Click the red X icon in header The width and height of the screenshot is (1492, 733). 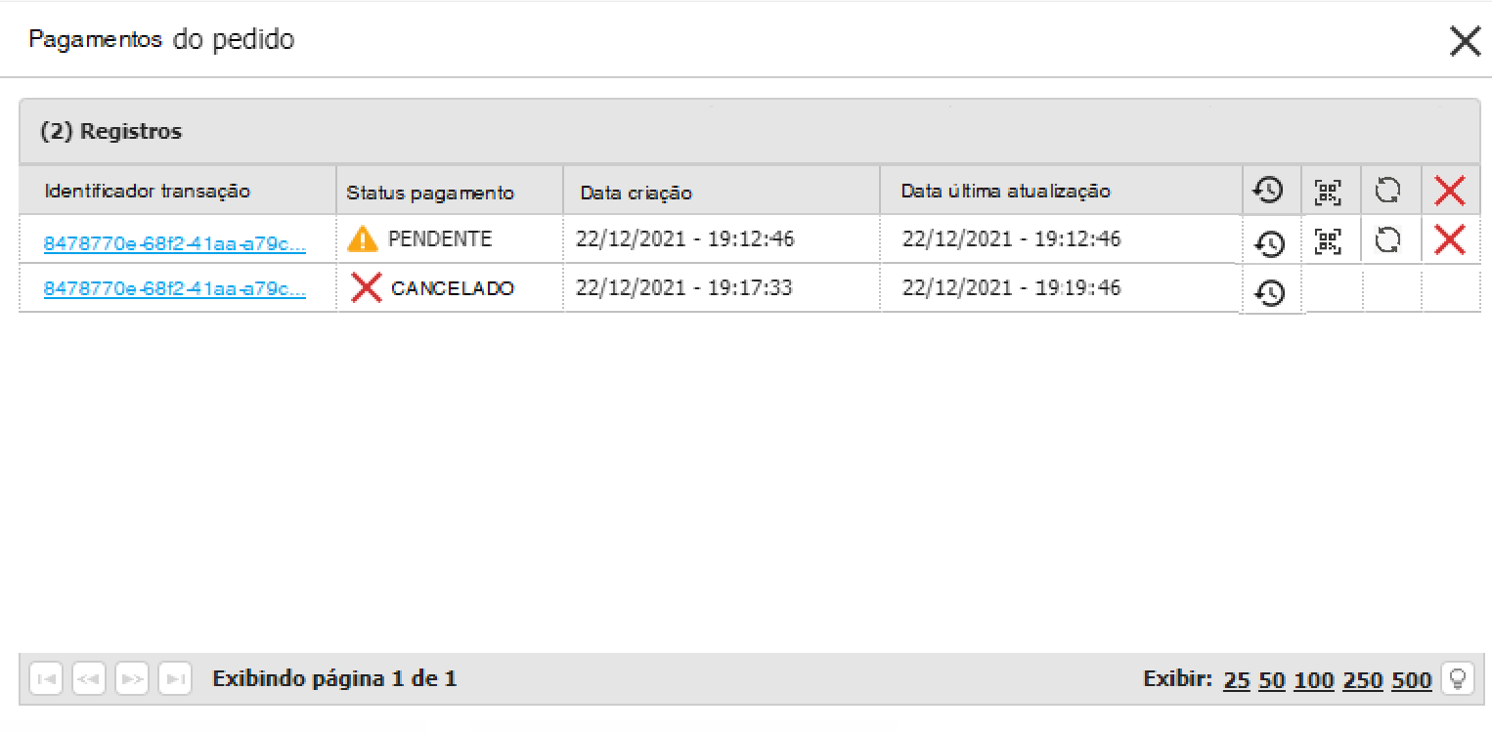point(1449,191)
